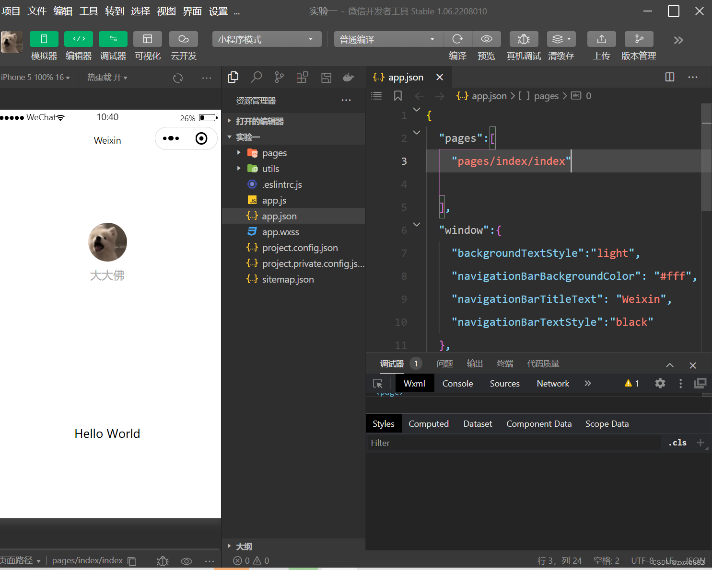Fold the window object at line 6

pos(417,225)
